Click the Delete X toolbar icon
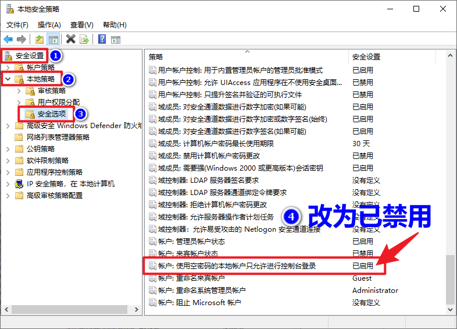This screenshot has width=457, height=329. 70,39
